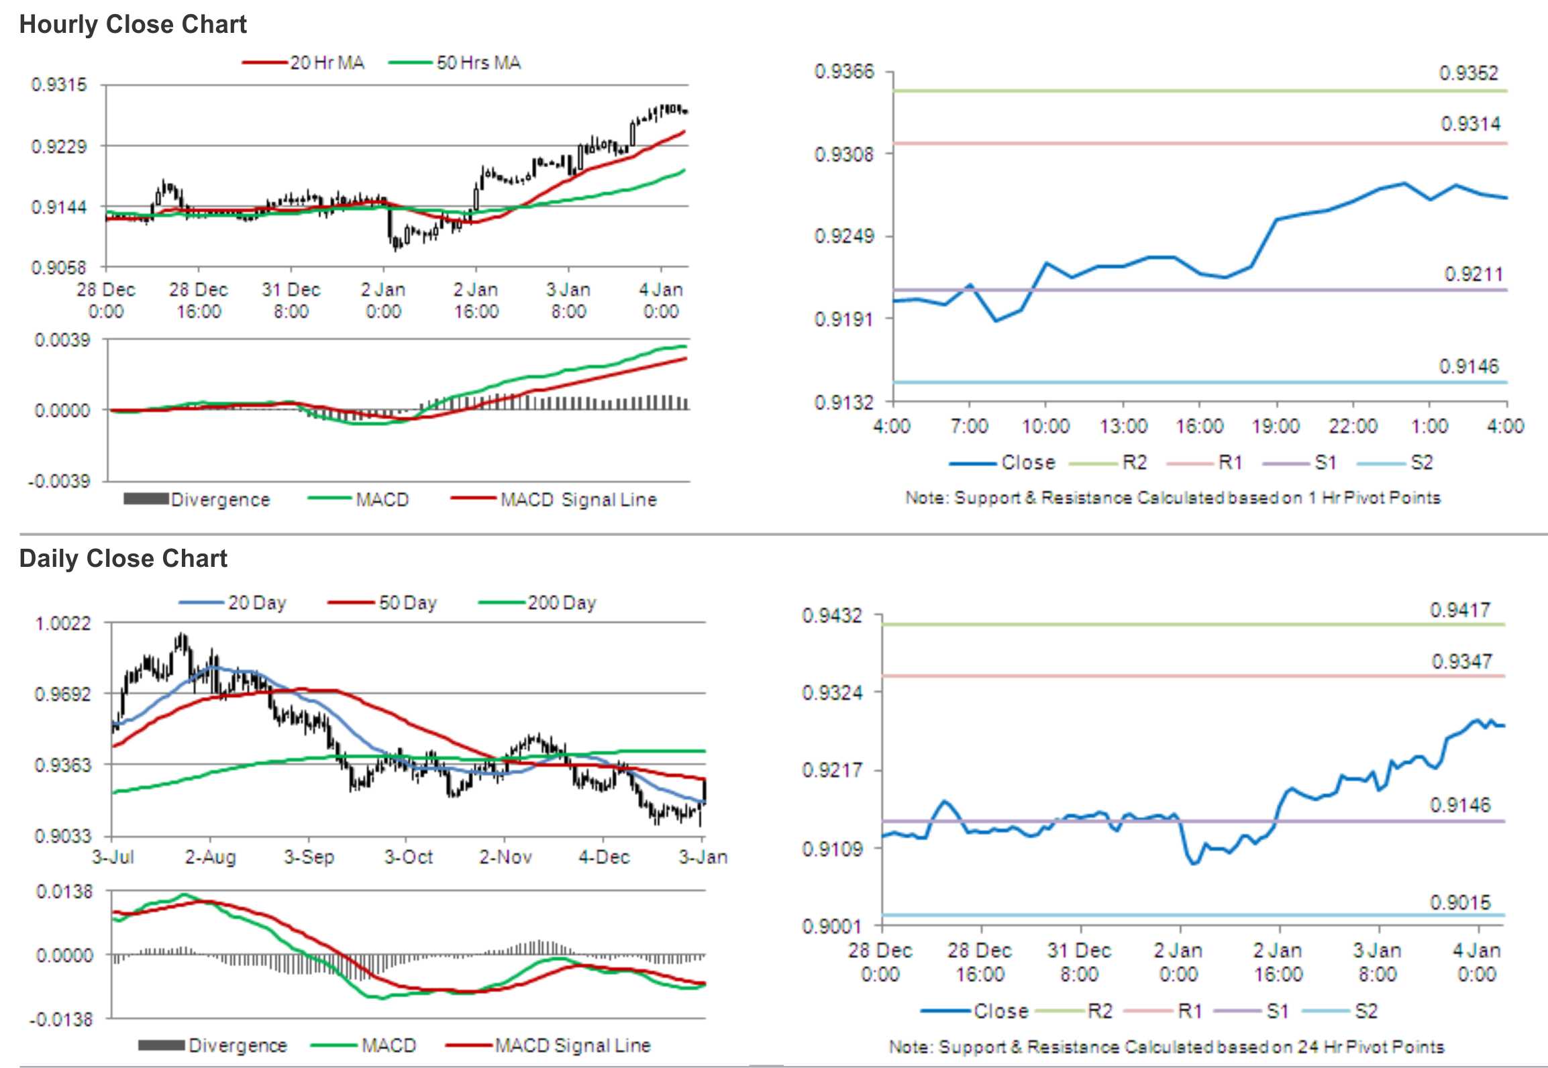
Task: Click the 4 Jan 0:00 hourly chart label
Action: 661,301
